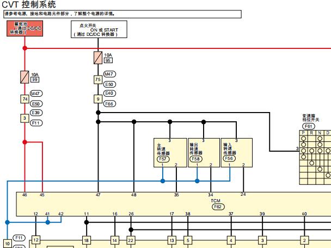This screenshot has height=248, width=331.
Task: Click the "F57" connector label
Action: point(163,159)
